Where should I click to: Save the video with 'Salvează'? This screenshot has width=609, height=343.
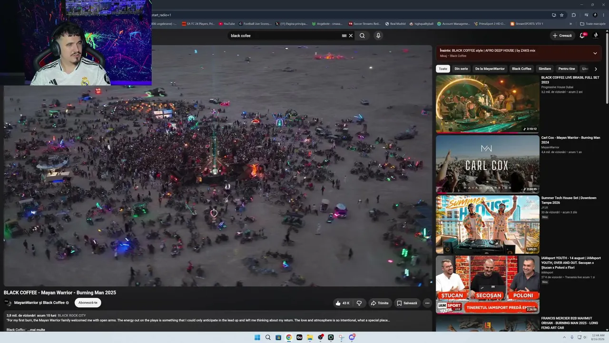[407, 303]
